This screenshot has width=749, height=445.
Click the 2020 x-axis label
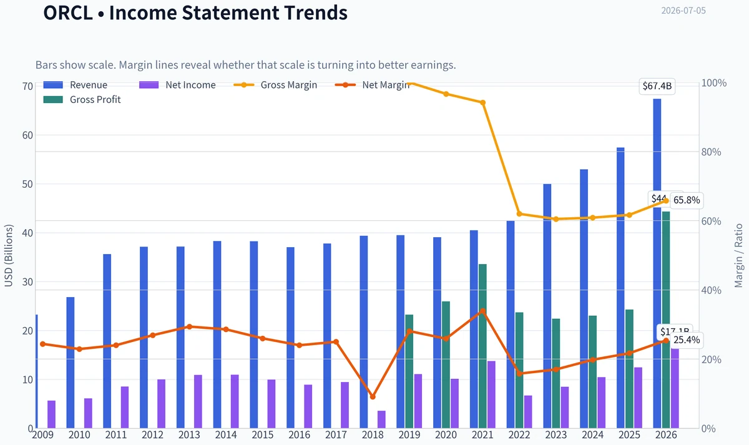point(446,434)
